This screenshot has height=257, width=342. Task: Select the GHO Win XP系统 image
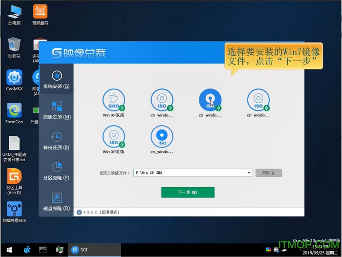tap(113, 100)
